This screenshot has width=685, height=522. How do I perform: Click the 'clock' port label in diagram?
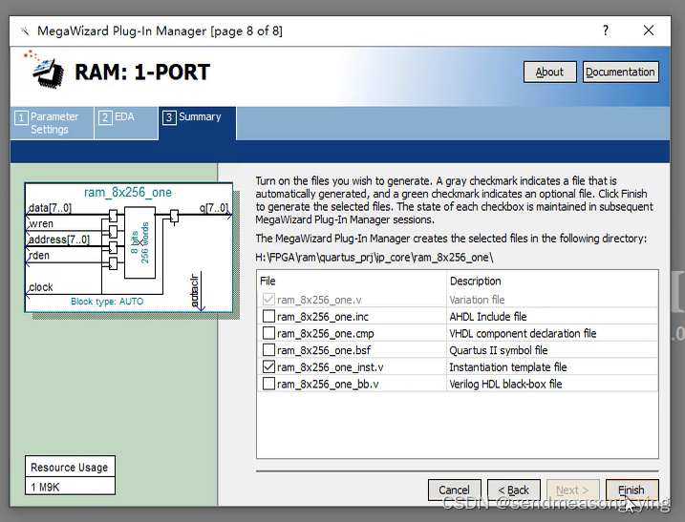[x=41, y=287]
